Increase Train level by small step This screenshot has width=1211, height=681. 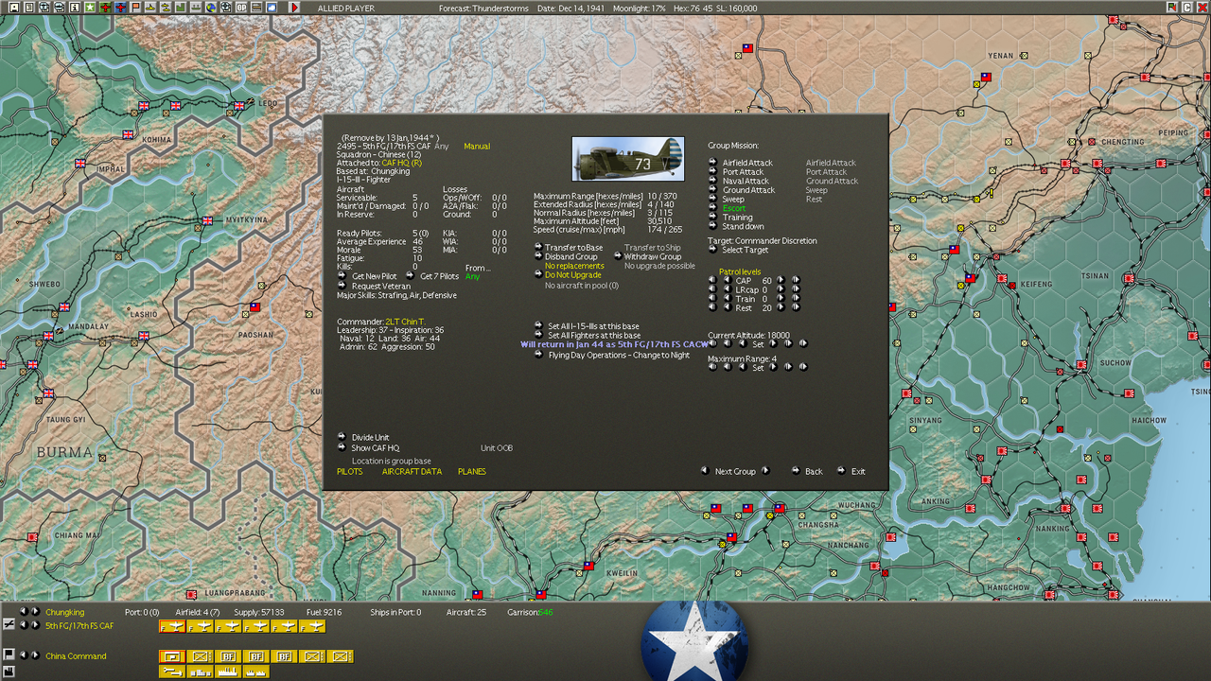(x=781, y=298)
